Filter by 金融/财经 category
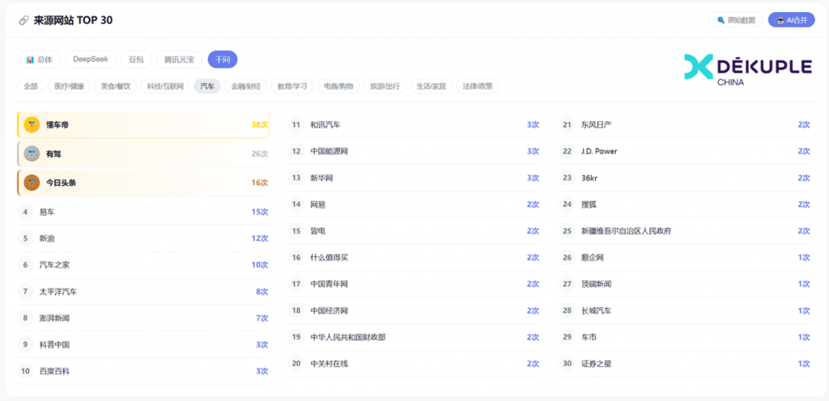Image resolution: width=829 pixels, height=401 pixels. (246, 86)
